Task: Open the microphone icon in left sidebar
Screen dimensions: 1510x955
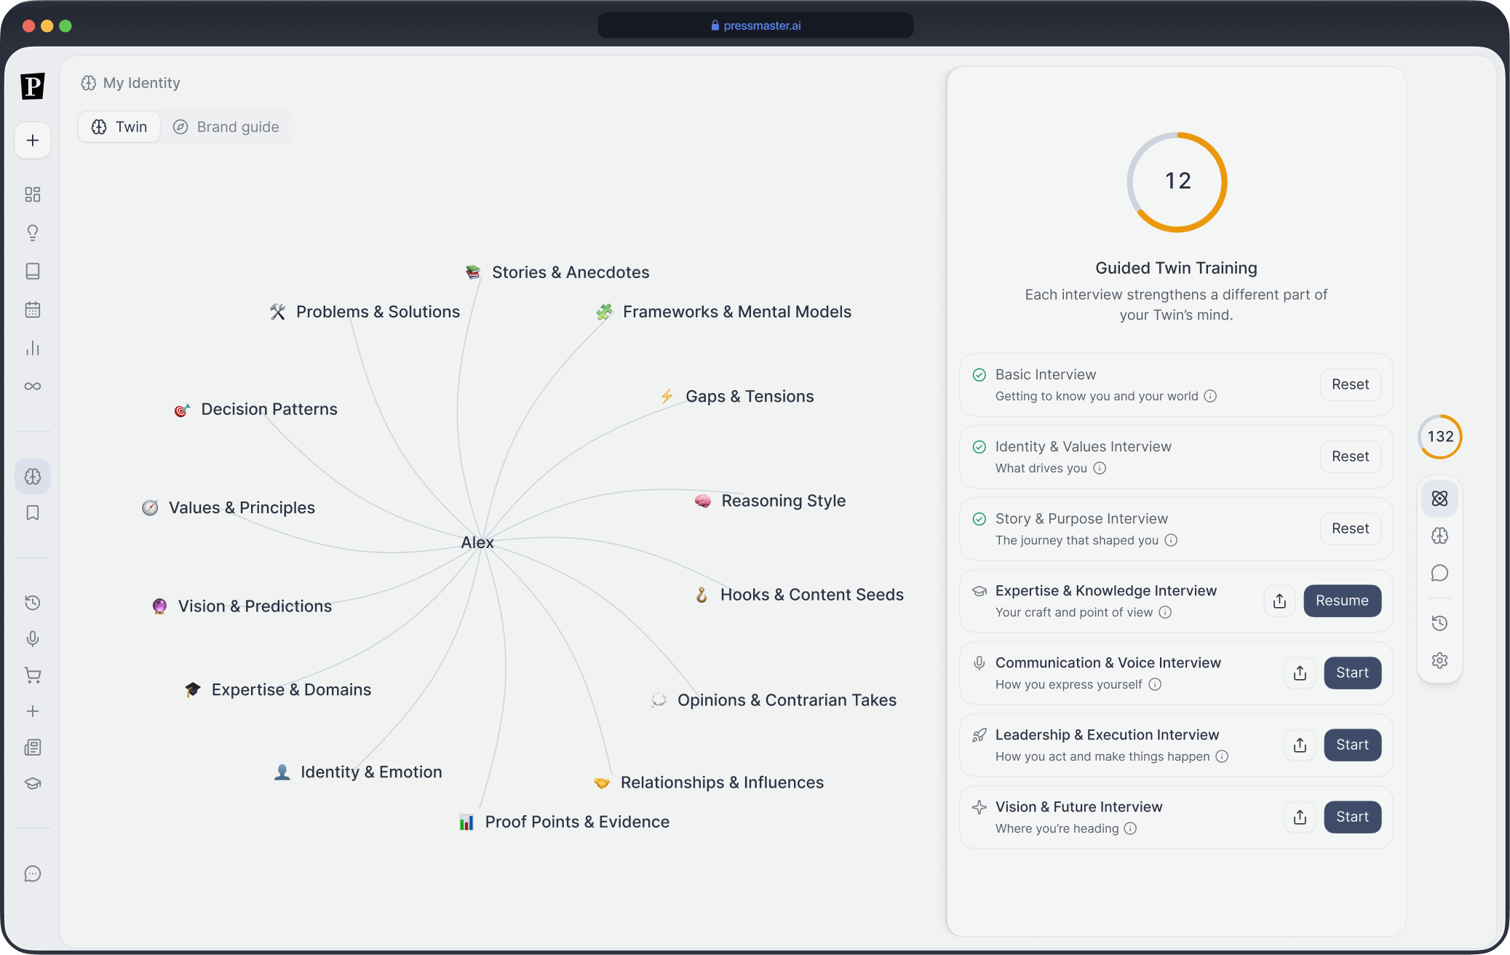Action: 33,639
